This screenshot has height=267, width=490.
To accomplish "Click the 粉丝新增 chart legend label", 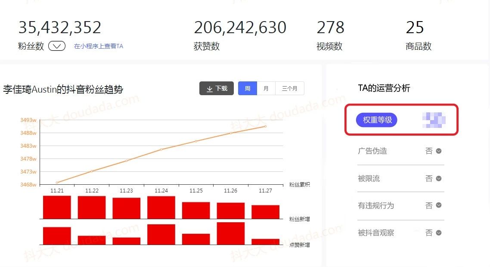I will [x=299, y=219].
